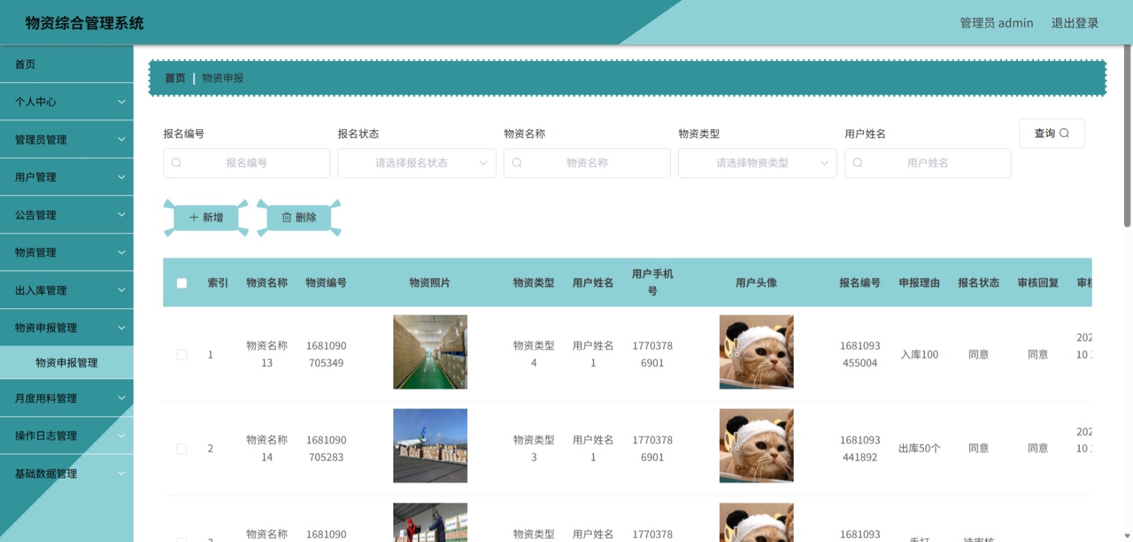Viewport: 1133px width, 542px height.
Task: Expand 月度用料管理 sidebar menu
Action: point(67,398)
